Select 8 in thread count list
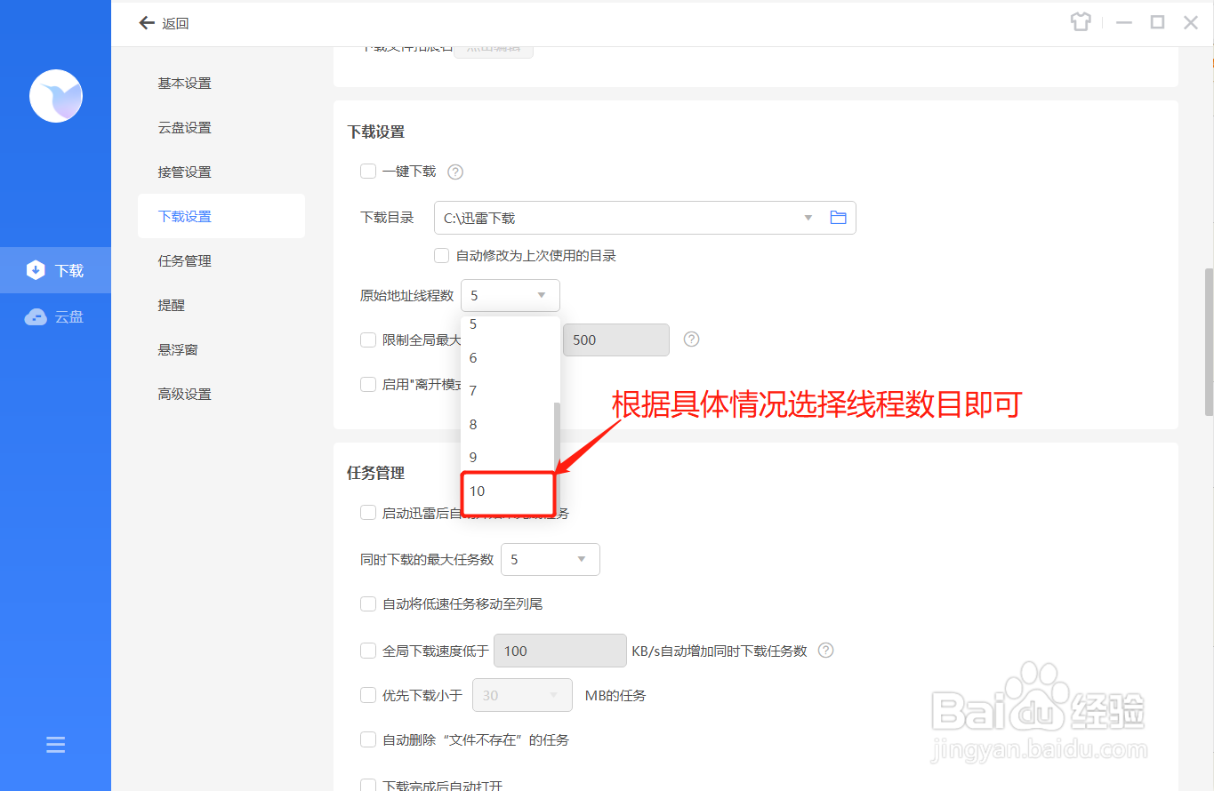Viewport: 1214px width, 791px height. click(508, 425)
